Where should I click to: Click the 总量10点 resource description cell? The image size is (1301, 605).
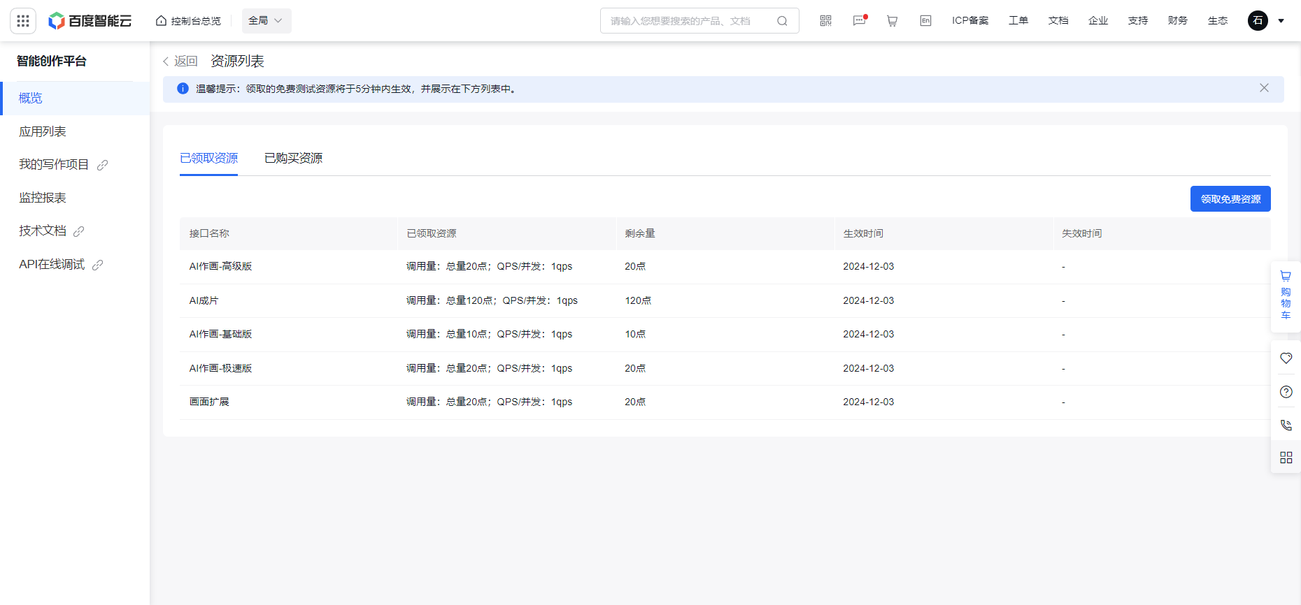coord(489,335)
